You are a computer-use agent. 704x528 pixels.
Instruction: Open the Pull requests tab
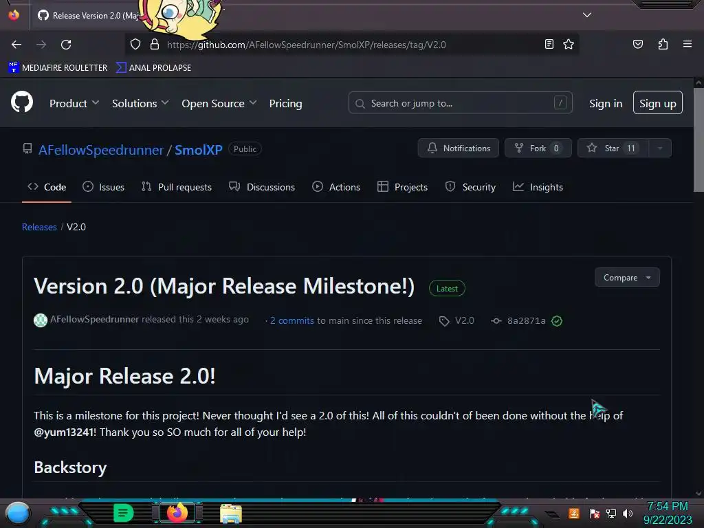(177, 187)
